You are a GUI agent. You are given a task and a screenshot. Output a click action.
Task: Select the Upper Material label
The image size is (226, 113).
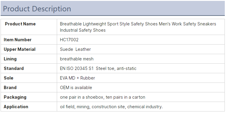coord(20,49)
